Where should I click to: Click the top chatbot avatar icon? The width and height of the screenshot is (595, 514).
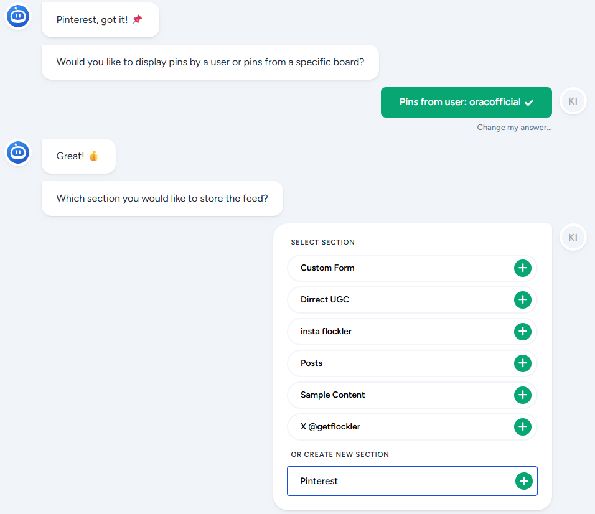[18, 16]
